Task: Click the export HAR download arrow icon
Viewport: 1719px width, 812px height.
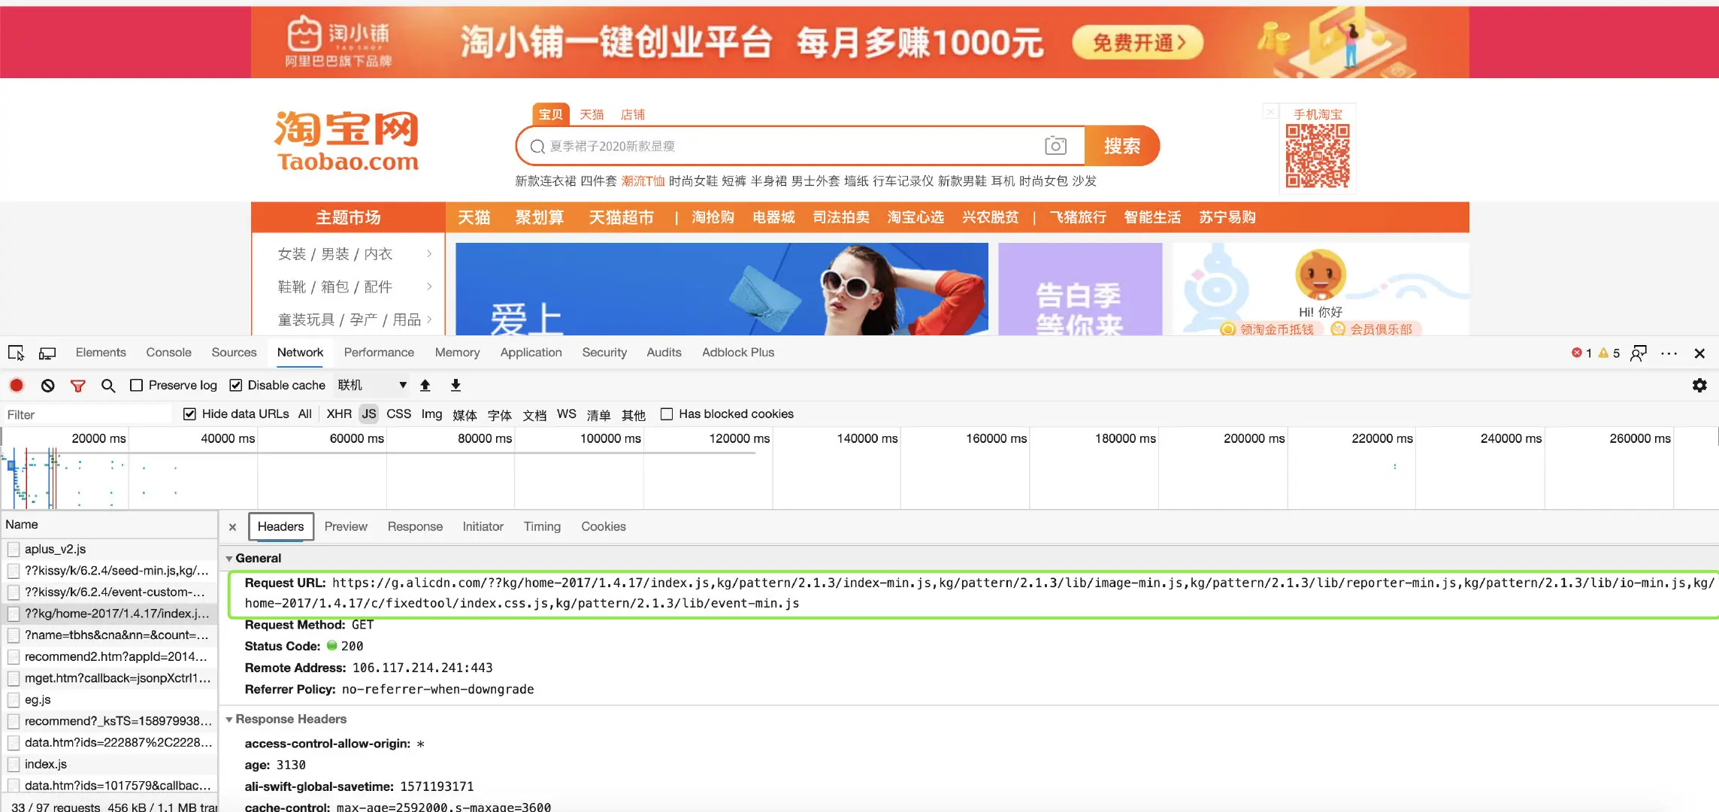Action: point(455,386)
